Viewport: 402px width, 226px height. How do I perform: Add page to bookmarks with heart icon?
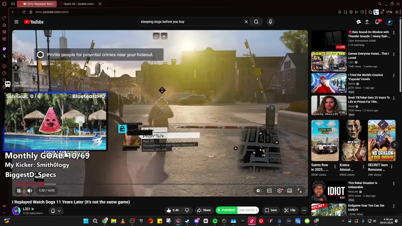(362, 12)
